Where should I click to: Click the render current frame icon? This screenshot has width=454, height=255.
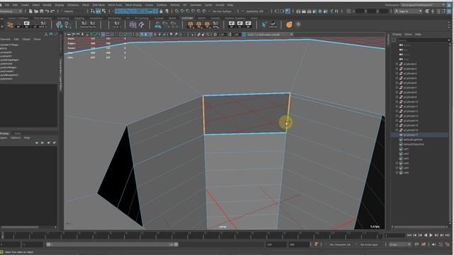304,11
